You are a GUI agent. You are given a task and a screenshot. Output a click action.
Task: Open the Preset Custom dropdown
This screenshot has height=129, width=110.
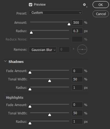56,13
